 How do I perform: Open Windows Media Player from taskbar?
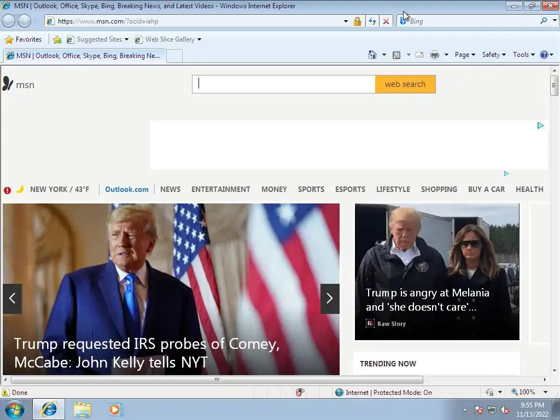[115, 410]
